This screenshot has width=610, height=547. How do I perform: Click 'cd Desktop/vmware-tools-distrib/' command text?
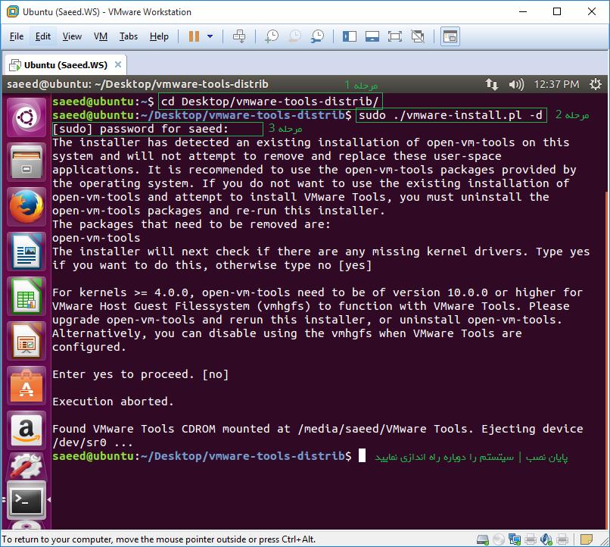point(270,102)
